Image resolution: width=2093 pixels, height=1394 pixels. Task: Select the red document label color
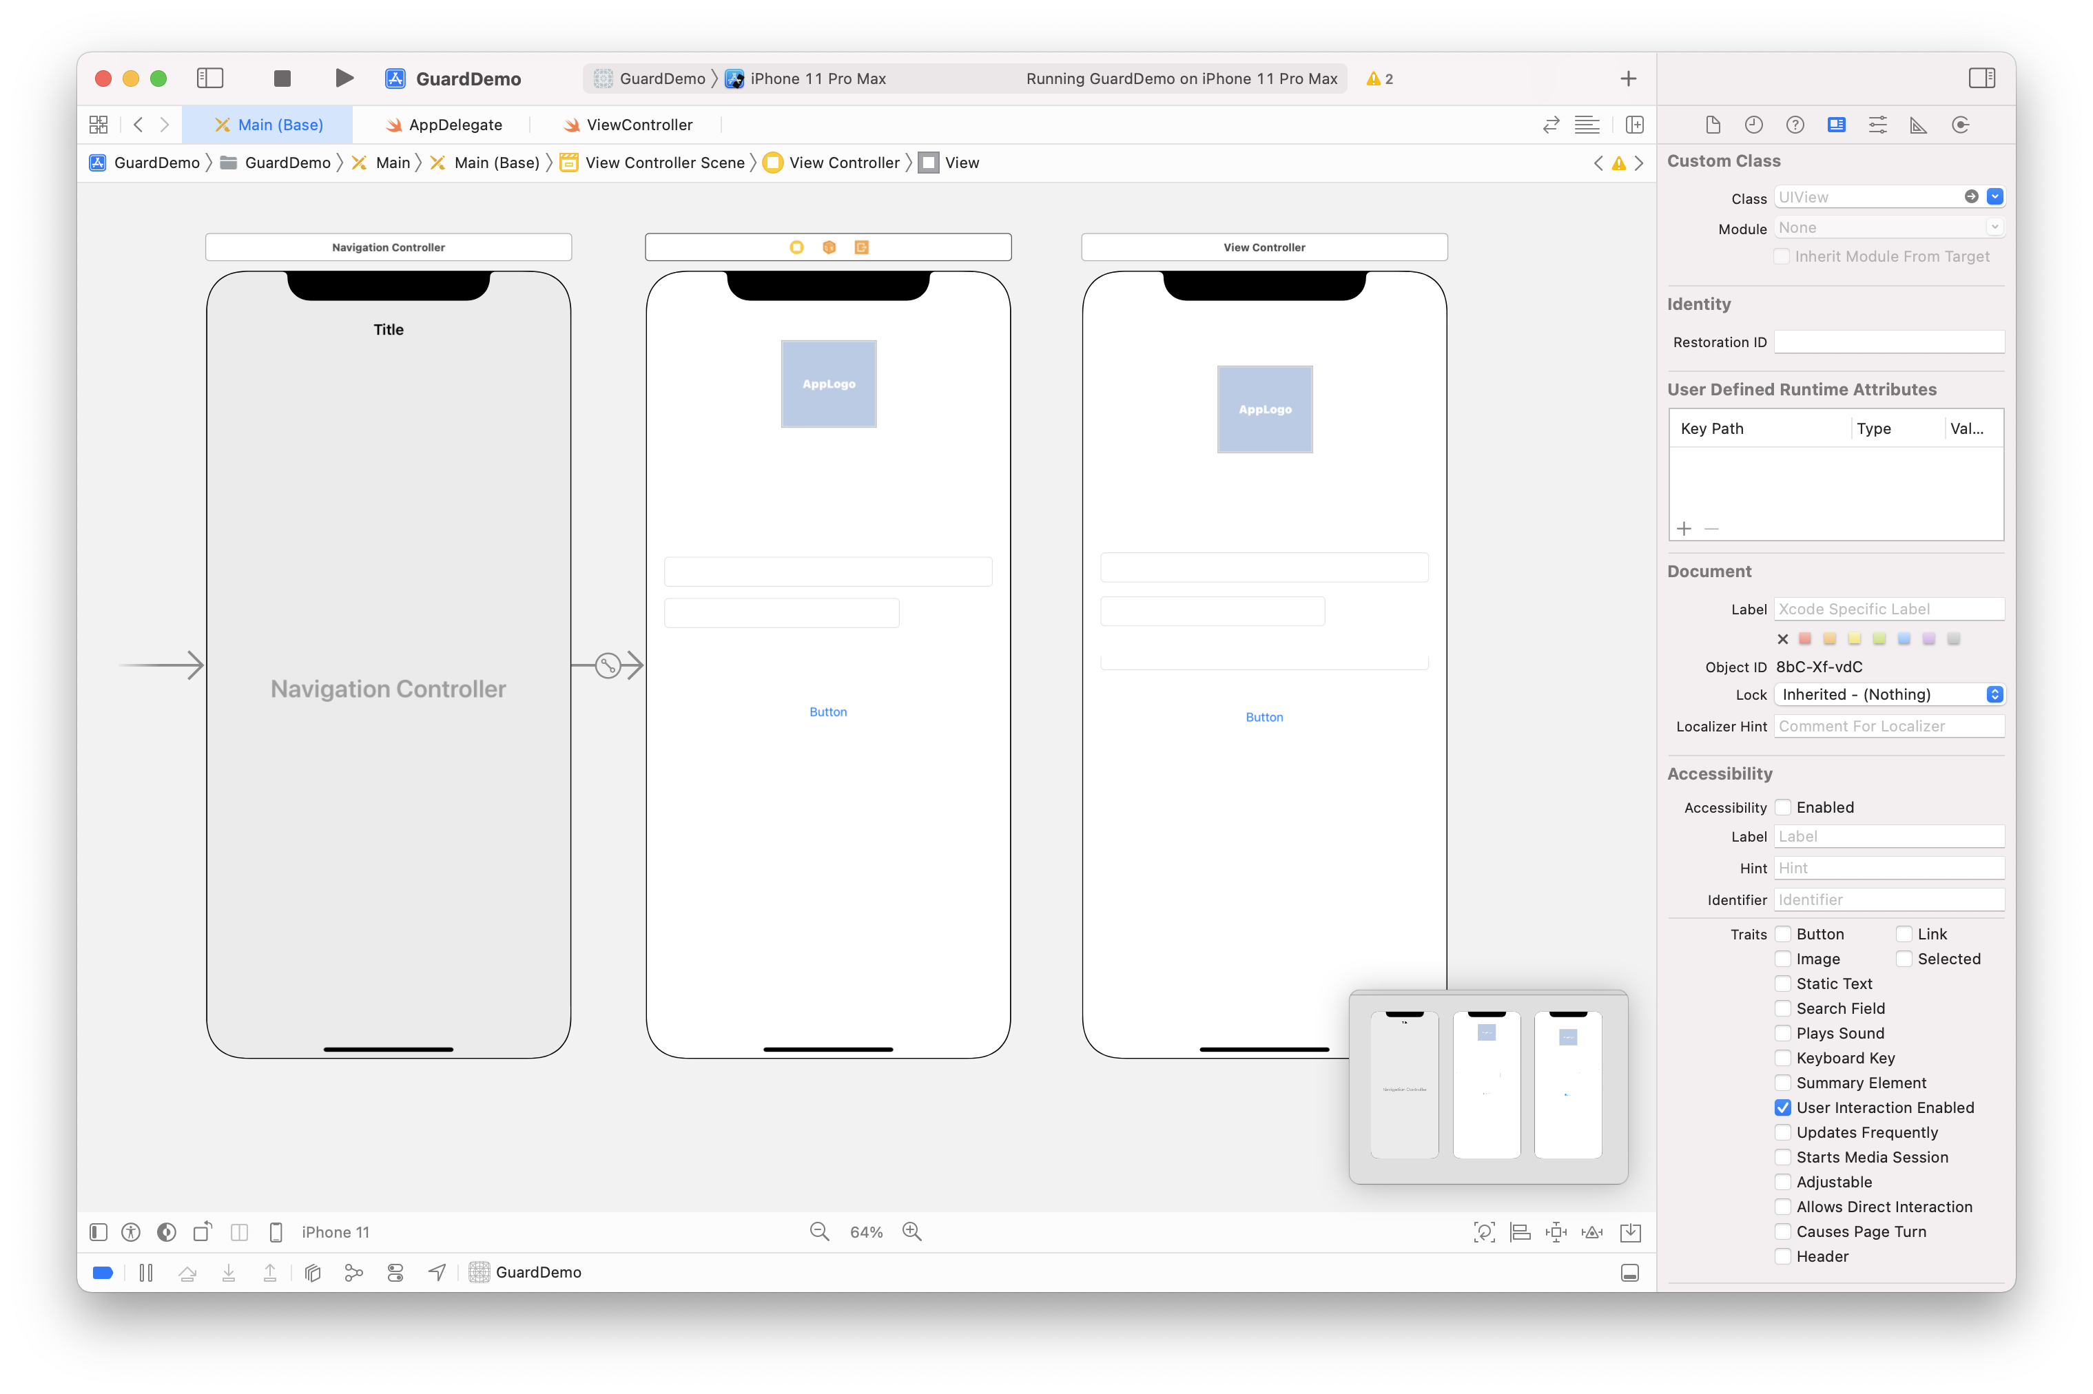pos(1805,638)
